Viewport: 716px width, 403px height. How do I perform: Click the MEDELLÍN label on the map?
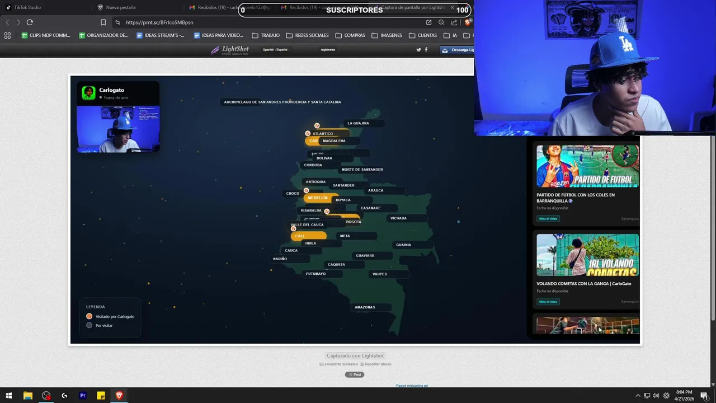point(318,198)
